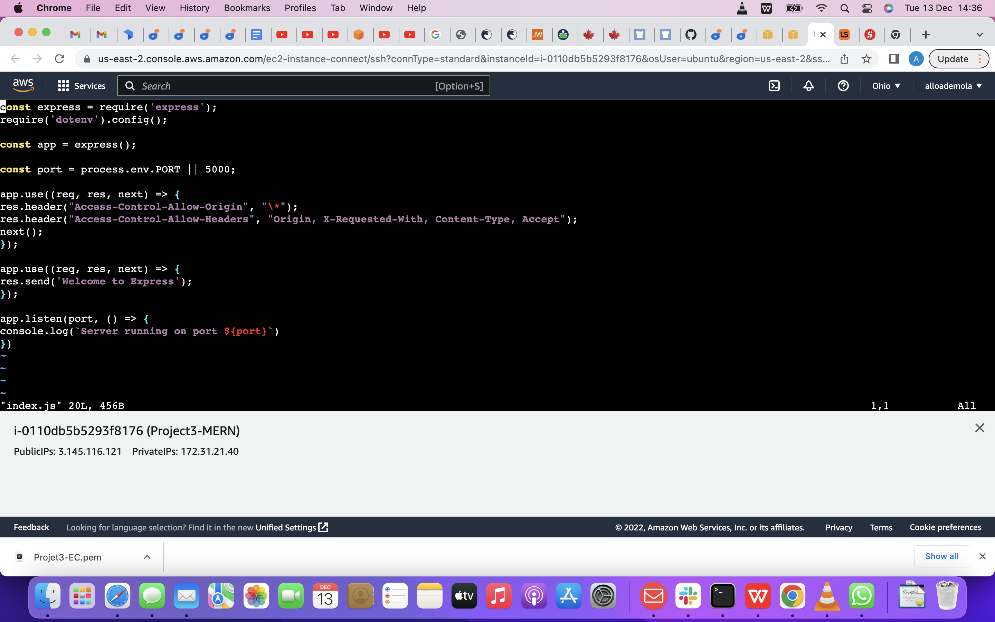Open the Bookmarks menu
This screenshot has width=995, height=622.
pyautogui.click(x=247, y=8)
